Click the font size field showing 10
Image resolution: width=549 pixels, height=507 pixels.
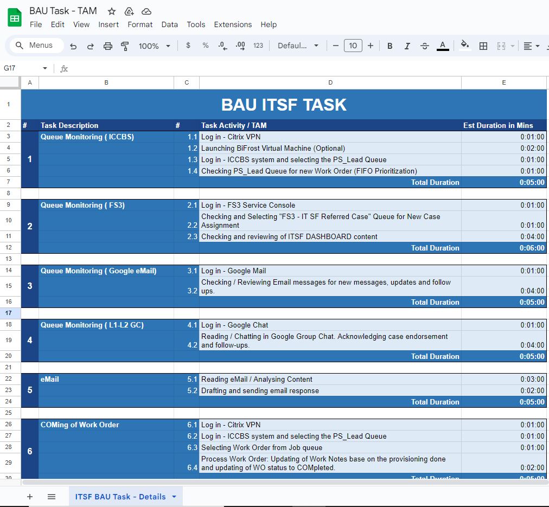pyautogui.click(x=353, y=46)
